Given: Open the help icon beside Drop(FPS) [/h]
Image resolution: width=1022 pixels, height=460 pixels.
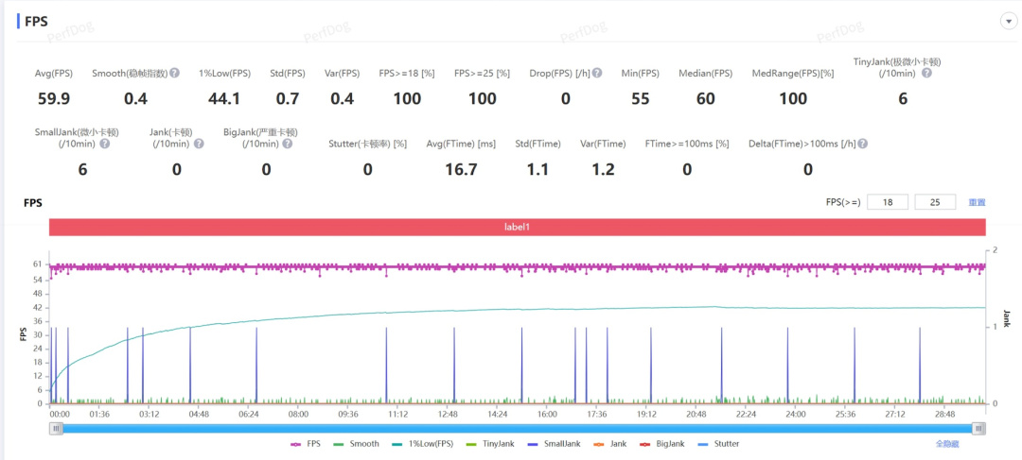Looking at the screenshot, I should (597, 73).
